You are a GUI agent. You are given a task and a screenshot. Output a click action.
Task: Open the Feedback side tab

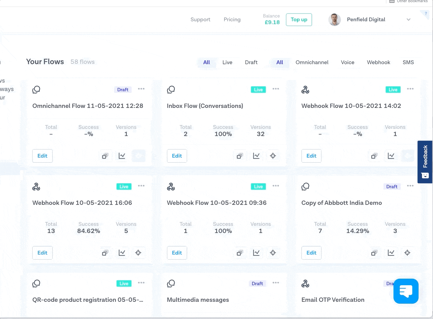point(425,162)
